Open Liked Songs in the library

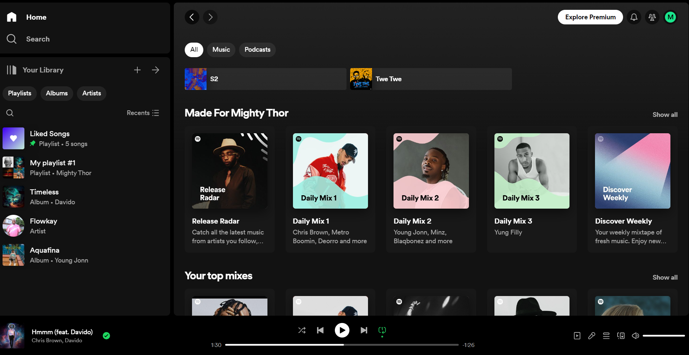click(85, 138)
